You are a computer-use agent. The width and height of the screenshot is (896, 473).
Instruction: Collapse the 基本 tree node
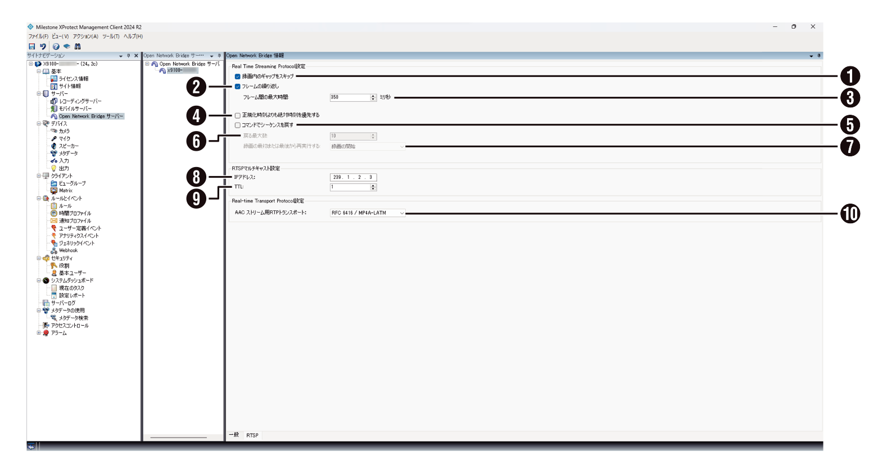pos(39,71)
